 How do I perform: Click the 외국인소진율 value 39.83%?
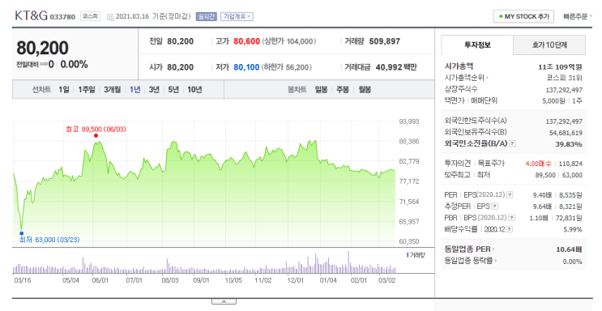(569, 144)
